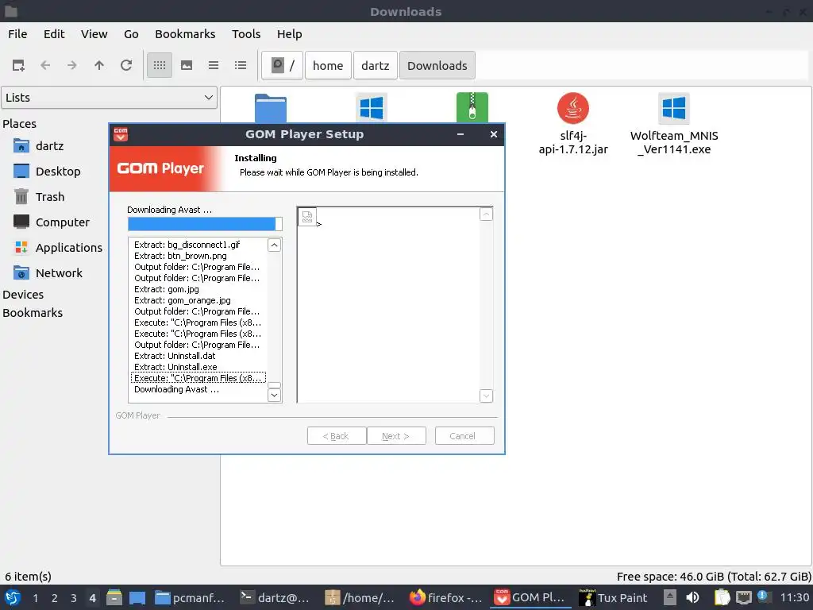Open dartz terminal window from taskbar

275,598
